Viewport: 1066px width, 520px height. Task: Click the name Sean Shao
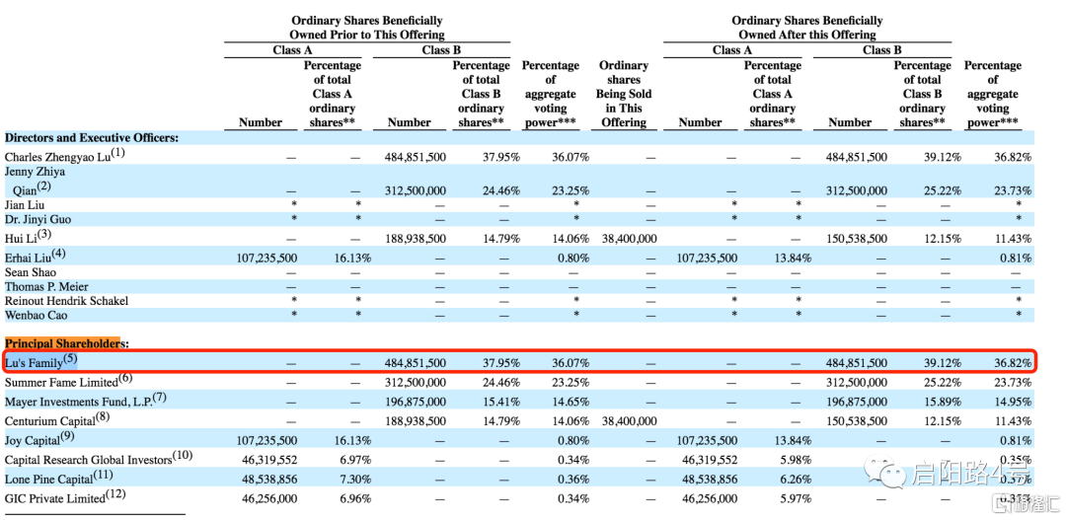point(28,272)
